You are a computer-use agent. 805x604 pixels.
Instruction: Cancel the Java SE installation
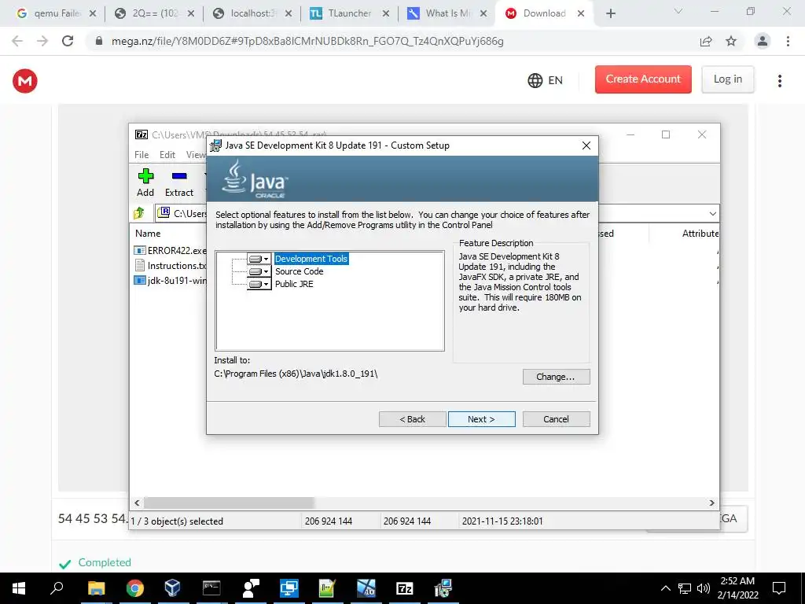[x=556, y=419]
